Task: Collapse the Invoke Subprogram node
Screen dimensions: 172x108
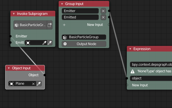Action: [14, 14]
